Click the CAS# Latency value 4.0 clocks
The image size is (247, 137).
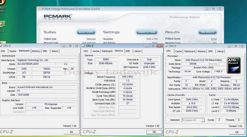(x=127, y=84)
